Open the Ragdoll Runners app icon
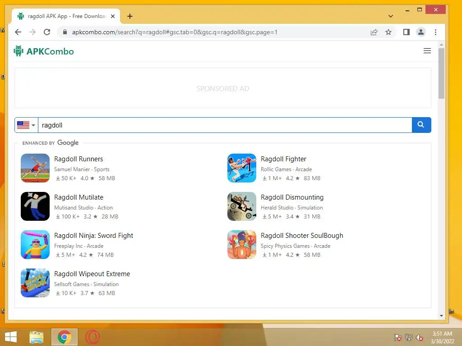 coord(35,168)
